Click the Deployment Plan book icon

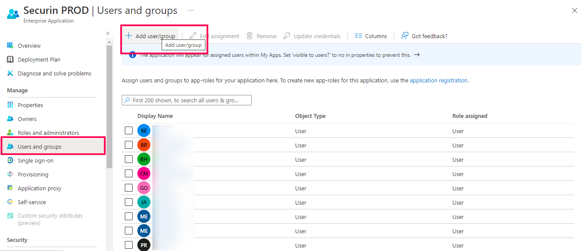tap(10, 59)
